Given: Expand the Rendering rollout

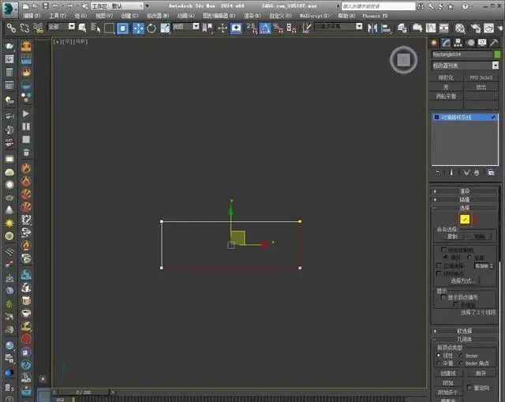Looking at the screenshot, I should pos(465,191).
